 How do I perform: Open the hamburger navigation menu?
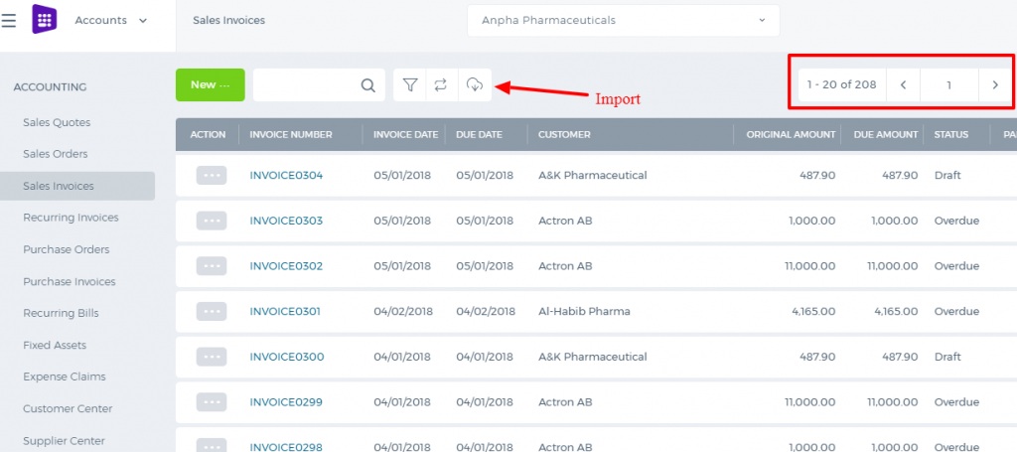(x=8, y=20)
